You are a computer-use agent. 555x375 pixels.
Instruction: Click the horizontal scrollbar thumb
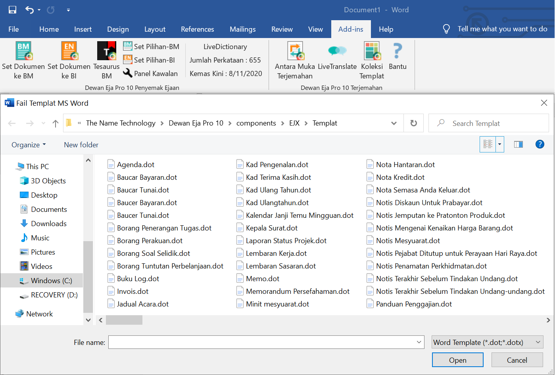pos(124,320)
